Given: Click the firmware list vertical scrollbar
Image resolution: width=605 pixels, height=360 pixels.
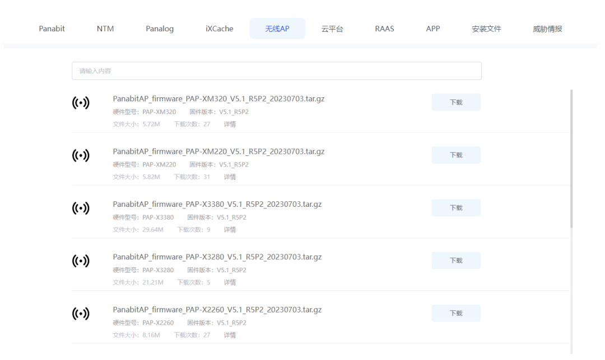Looking at the screenshot, I should point(571,159).
